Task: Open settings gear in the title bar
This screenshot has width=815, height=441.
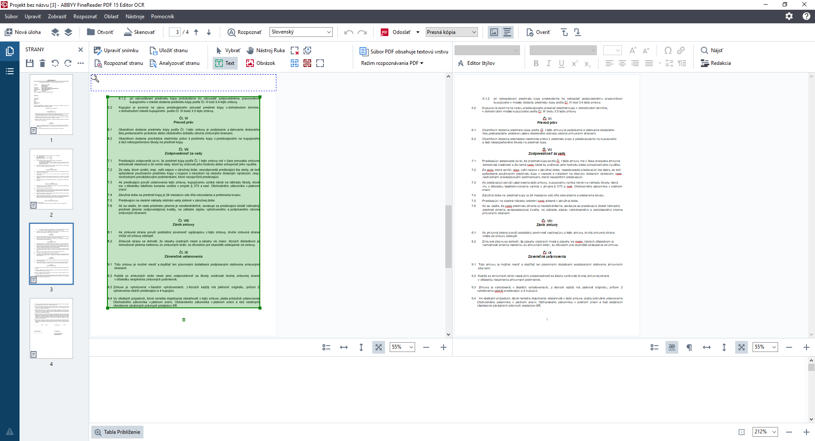Action: (789, 16)
